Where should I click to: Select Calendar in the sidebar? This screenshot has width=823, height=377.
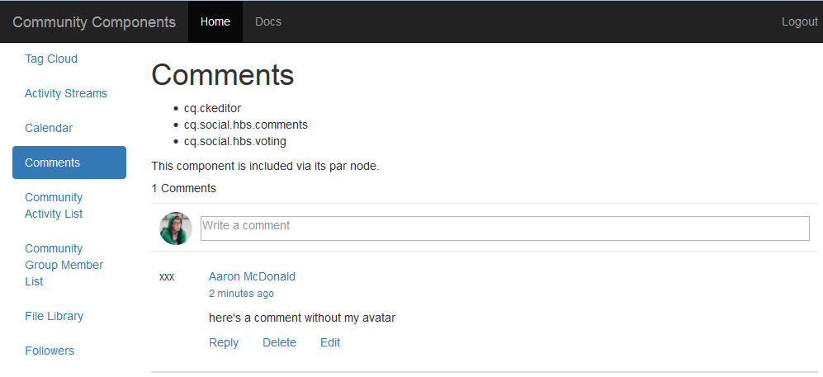[x=49, y=128]
